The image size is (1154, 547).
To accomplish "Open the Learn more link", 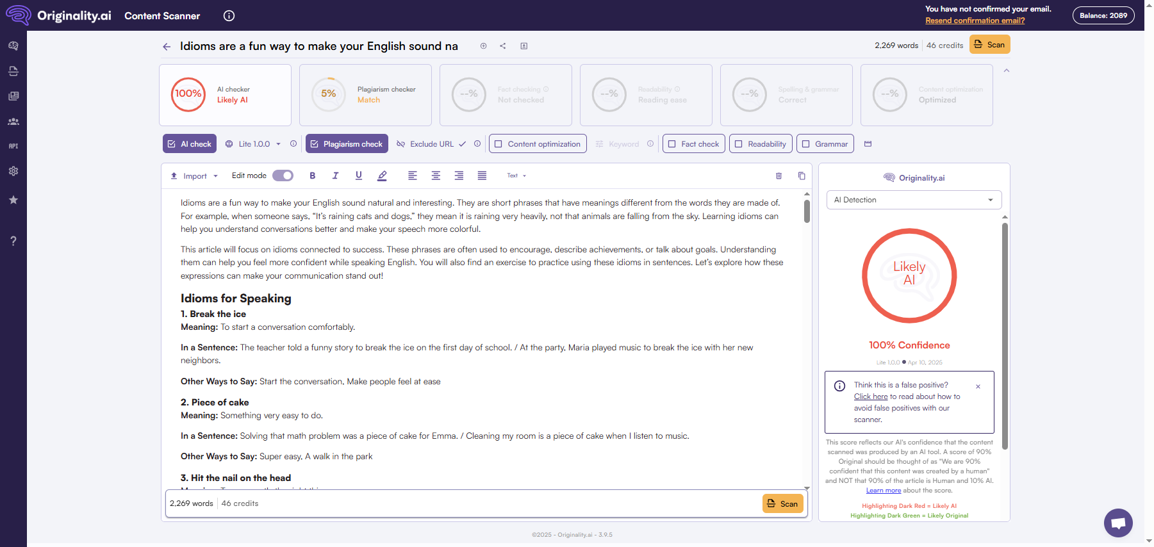I will (884, 491).
